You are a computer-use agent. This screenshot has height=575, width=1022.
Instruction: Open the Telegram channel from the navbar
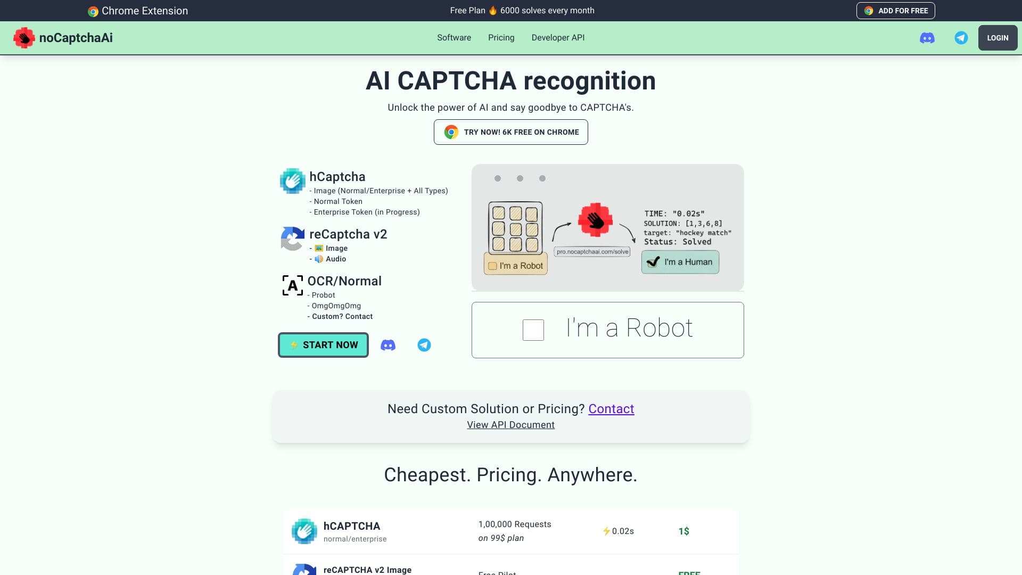point(961,38)
